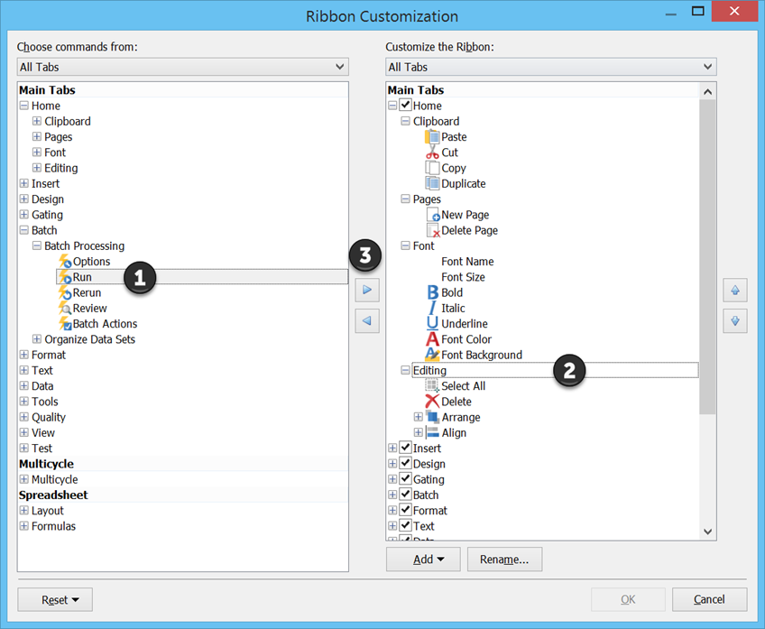Select the Multicycle item in left tree
The height and width of the screenshot is (629, 765).
54,479
